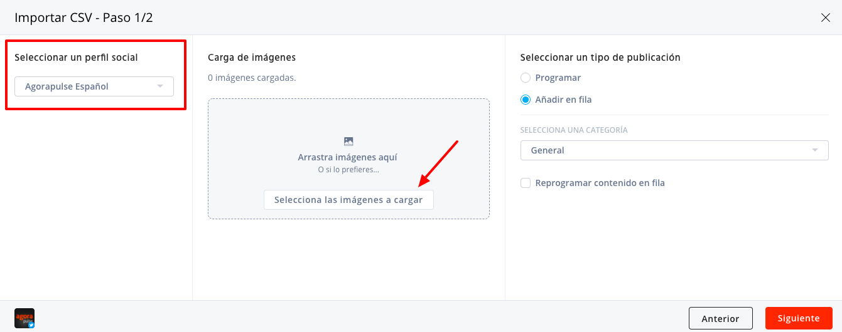Click the Reprogramar contenido en fila label
The width and height of the screenshot is (842, 332).
(600, 183)
